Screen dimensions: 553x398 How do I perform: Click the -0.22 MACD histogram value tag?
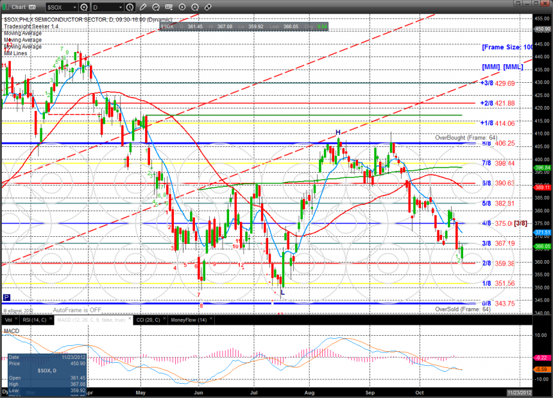coord(541,358)
